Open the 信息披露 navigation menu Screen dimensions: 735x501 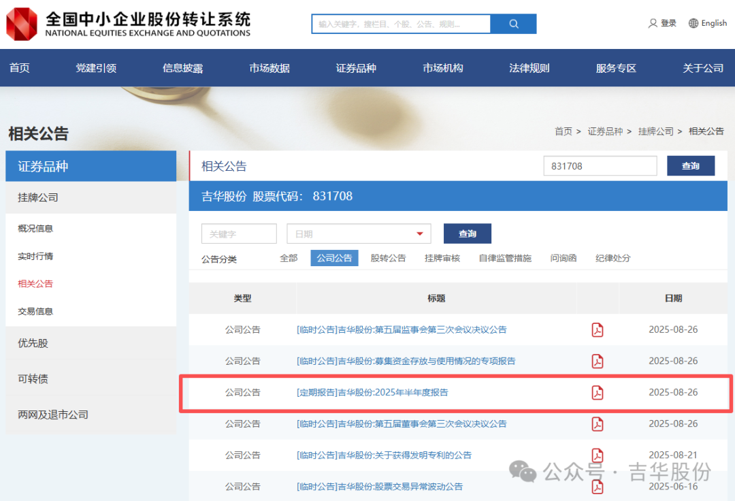click(182, 68)
